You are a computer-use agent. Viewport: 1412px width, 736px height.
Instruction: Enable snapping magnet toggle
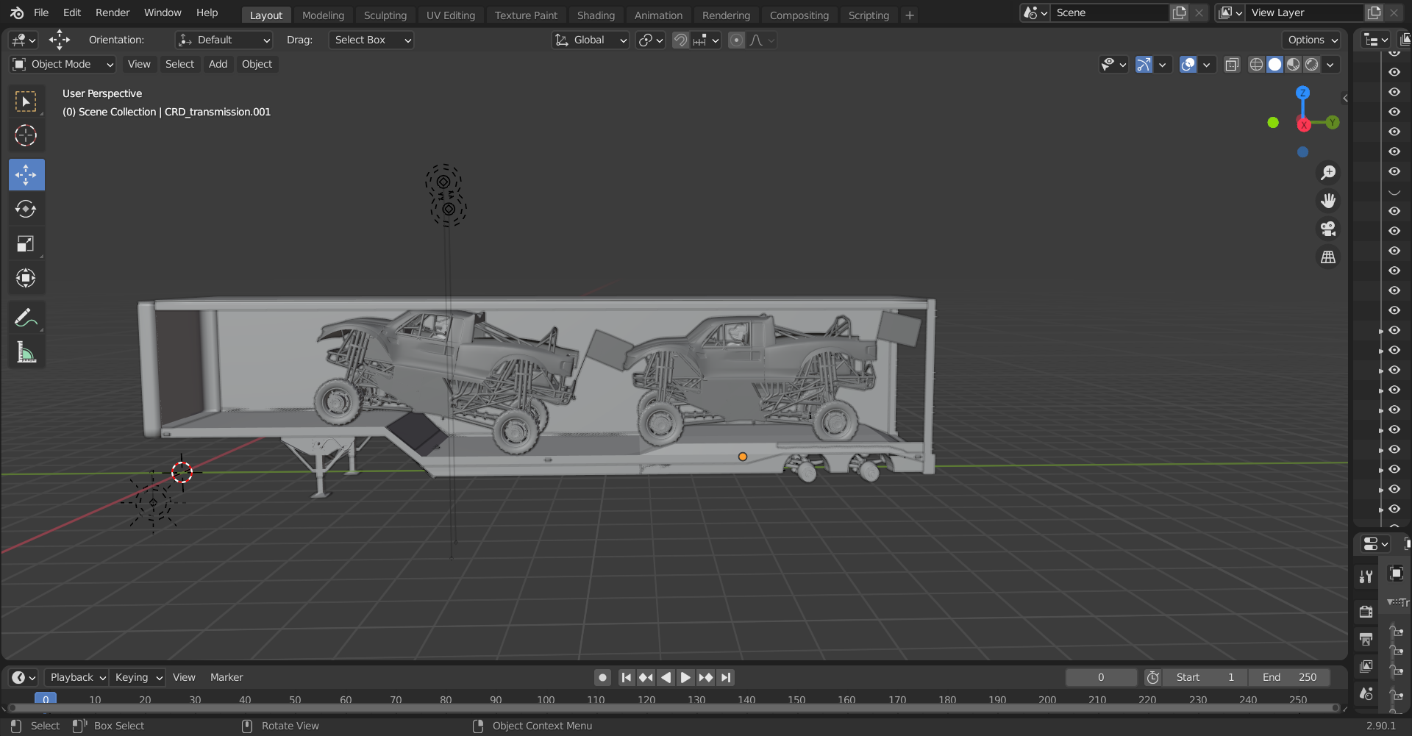click(681, 40)
